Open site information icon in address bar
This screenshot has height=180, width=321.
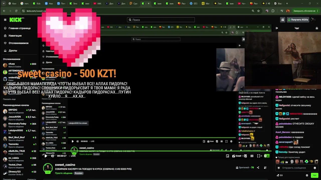click(x=23, y=11)
